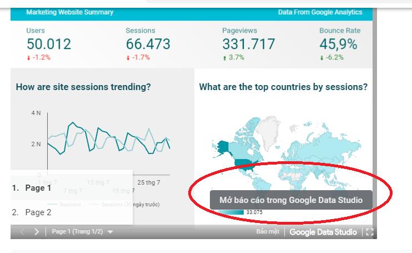
Task: Click the Bounce Rate 45,9% scorecard
Action: 340,44
